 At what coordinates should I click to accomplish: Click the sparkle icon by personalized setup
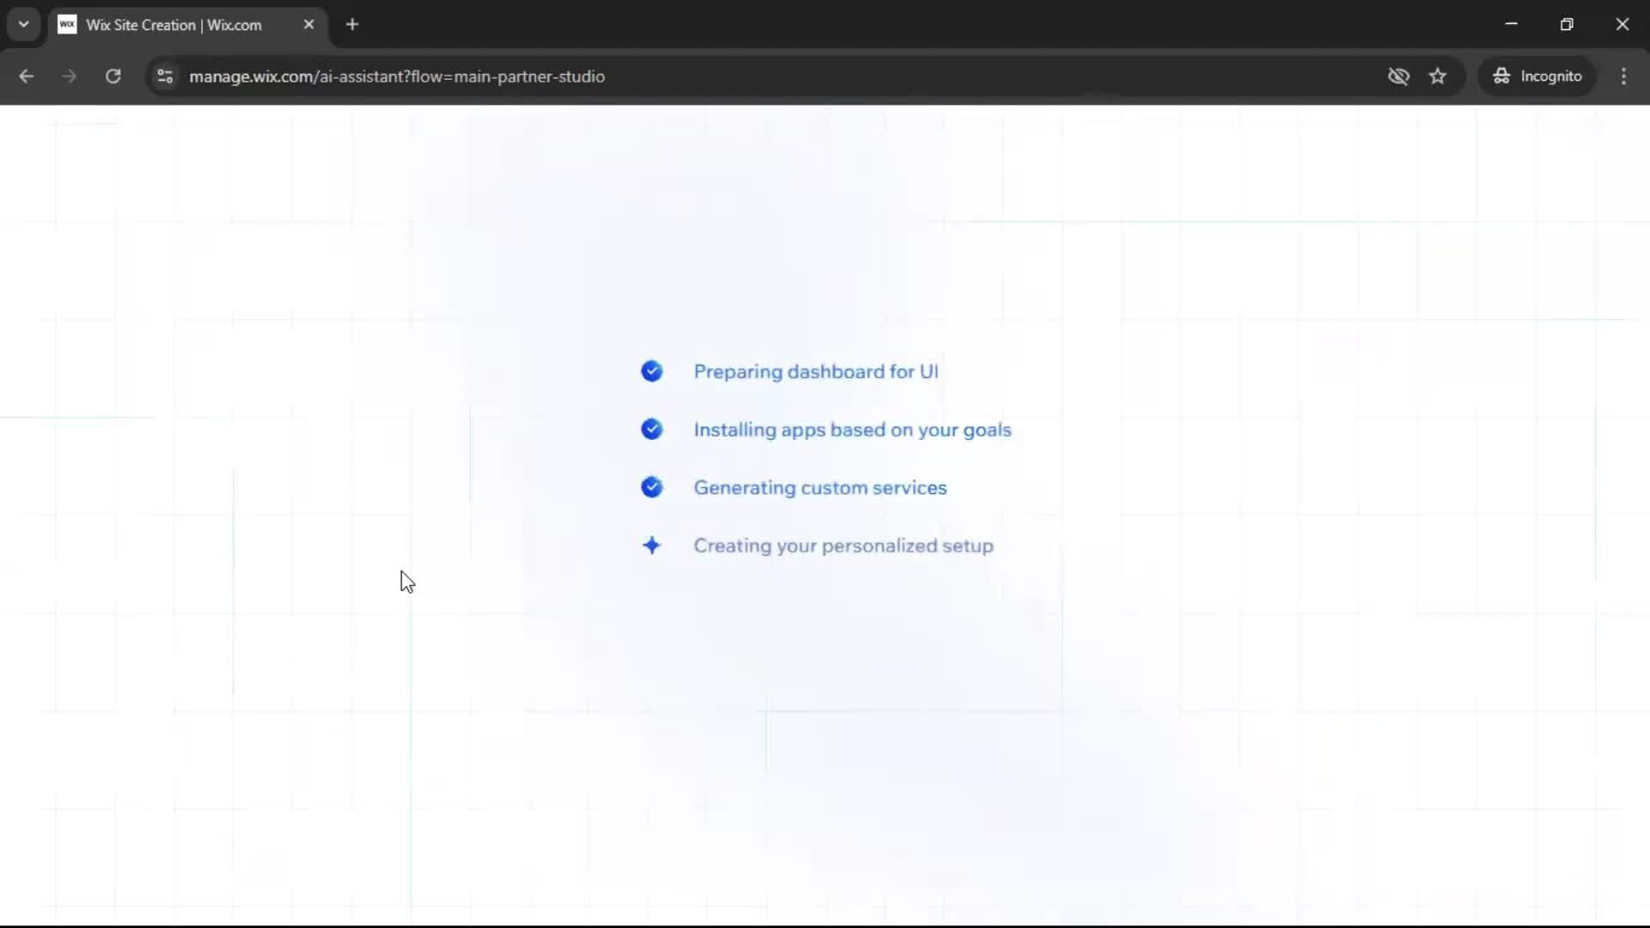point(651,546)
